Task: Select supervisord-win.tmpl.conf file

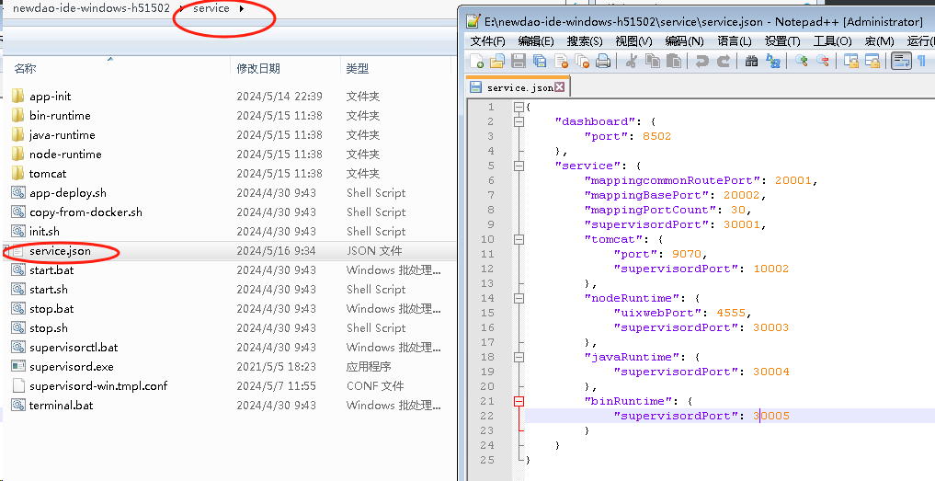Action: click(x=98, y=386)
